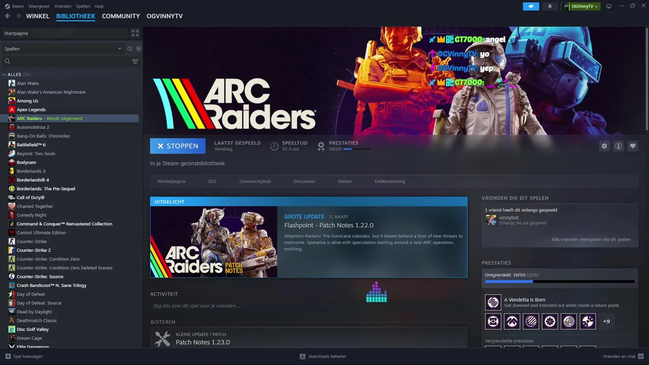Screen dimensions: 649x365
Task: Open the Communityhub tab
Action: coord(255,181)
